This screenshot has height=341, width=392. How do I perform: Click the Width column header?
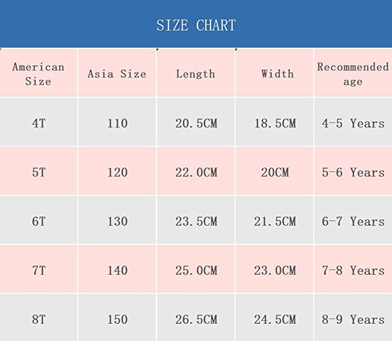[274, 73]
